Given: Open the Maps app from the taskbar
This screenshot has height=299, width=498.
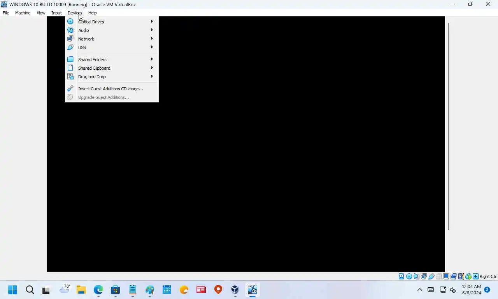Looking at the screenshot, I should coord(218,290).
